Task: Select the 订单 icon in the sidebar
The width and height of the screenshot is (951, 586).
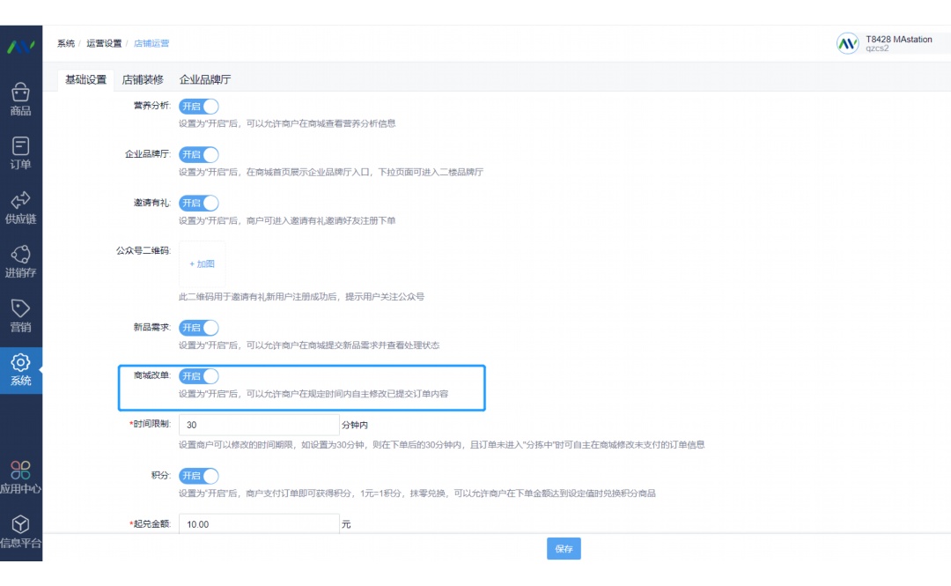Action: click(x=21, y=152)
